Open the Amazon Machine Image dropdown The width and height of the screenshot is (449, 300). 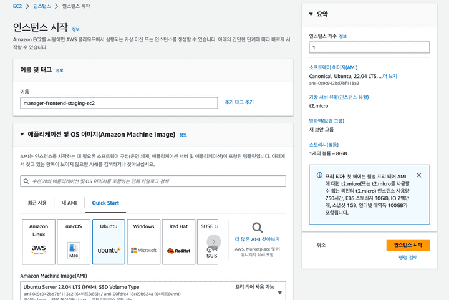tap(279, 292)
